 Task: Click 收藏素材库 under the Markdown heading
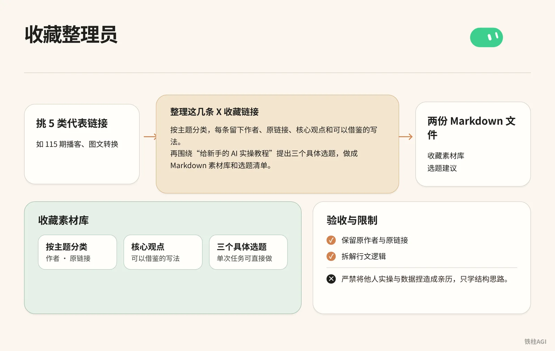pyautogui.click(x=446, y=156)
